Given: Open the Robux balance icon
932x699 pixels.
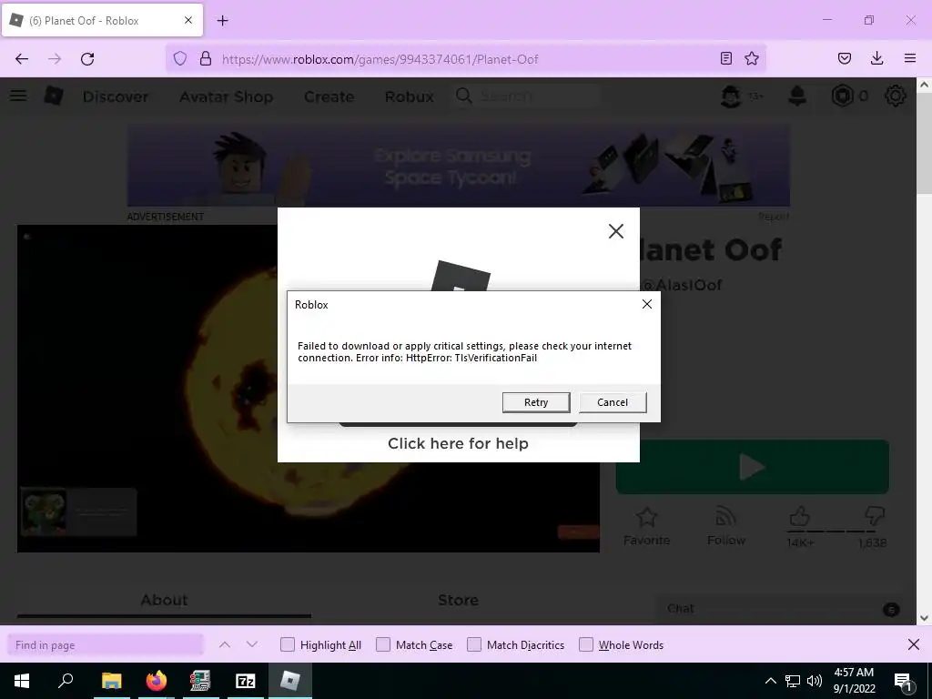Looking at the screenshot, I should pyautogui.click(x=842, y=96).
